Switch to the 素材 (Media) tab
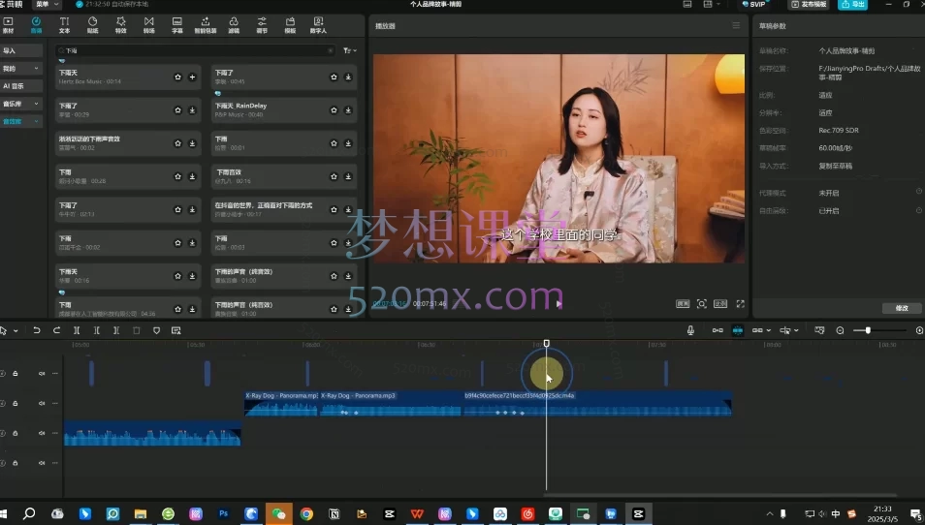925x525 pixels. (x=8, y=24)
